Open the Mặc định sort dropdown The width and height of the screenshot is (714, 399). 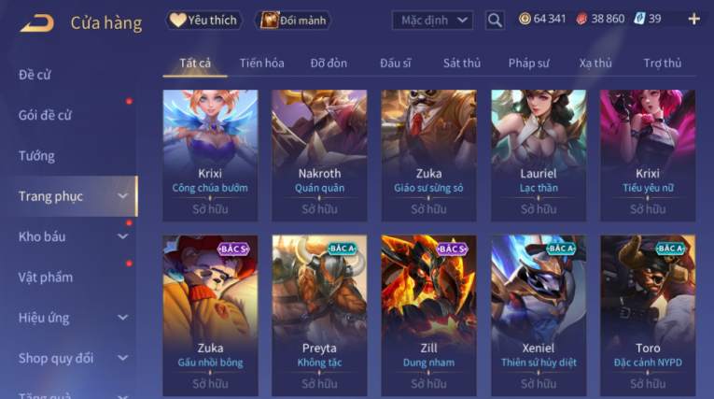432,21
